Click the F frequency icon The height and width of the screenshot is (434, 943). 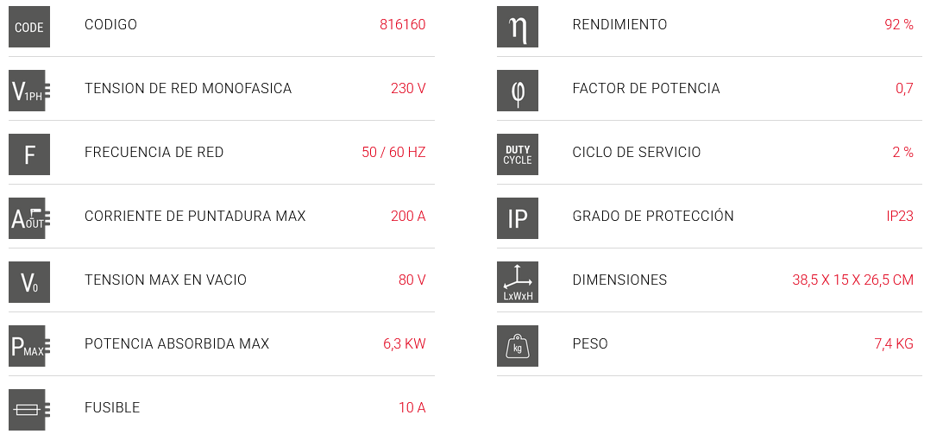click(x=29, y=154)
